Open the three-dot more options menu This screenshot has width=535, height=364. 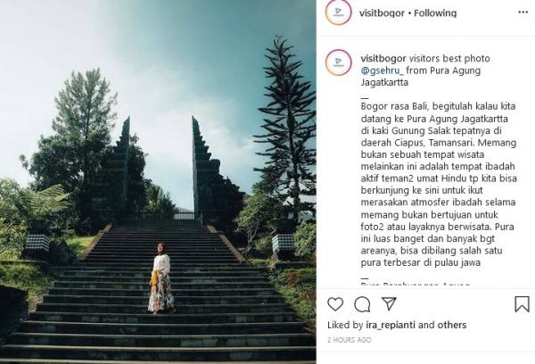[x=523, y=12]
